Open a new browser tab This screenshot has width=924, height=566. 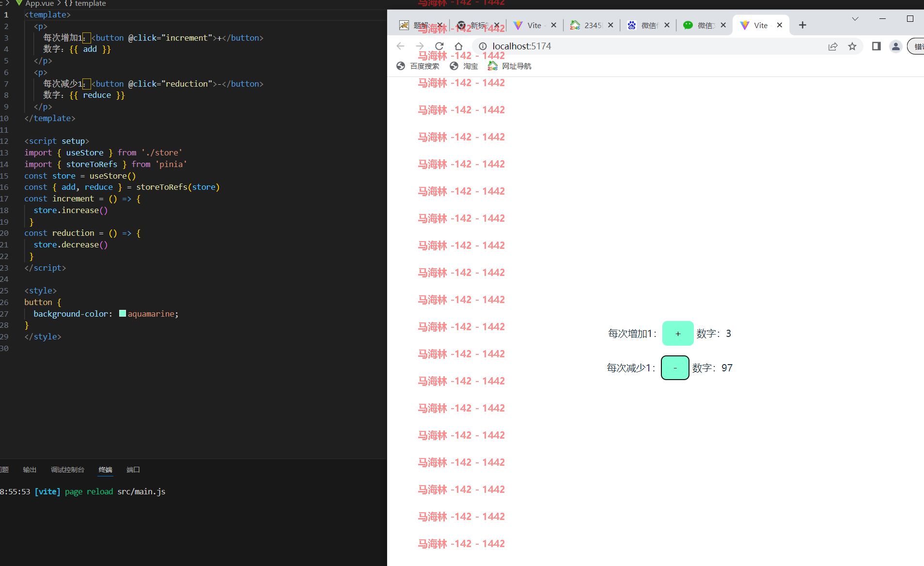[x=802, y=25]
